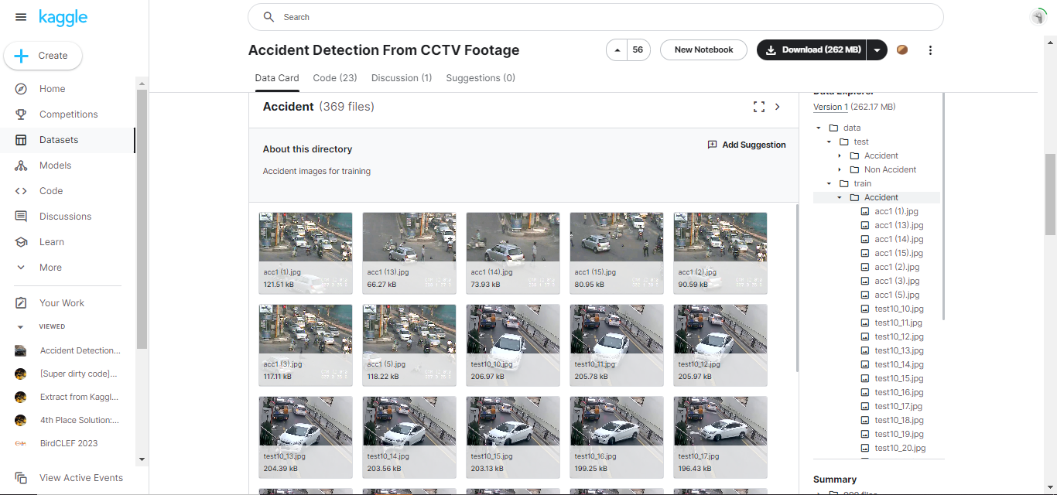Switch to Data Card tab
1057x495 pixels.
277,78
